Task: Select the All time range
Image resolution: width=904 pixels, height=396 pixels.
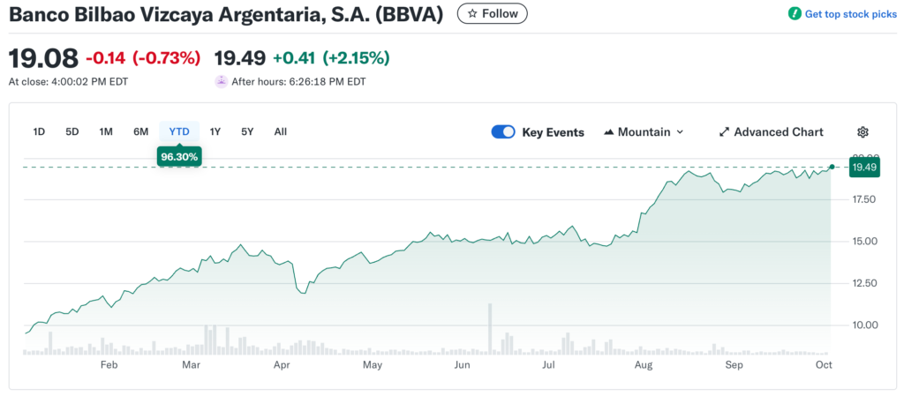Action: [x=280, y=131]
